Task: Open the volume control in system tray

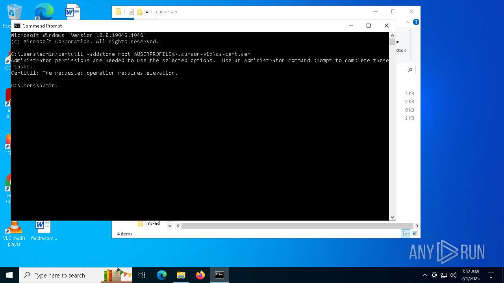Action: coord(453,275)
